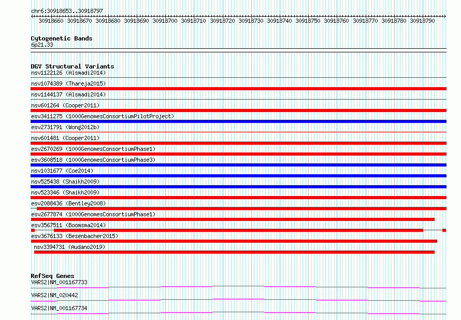Image resolution: width=461 pixels, height=320 pixels.
Task: Click the 6p21.33 band label
Action: 42,45
